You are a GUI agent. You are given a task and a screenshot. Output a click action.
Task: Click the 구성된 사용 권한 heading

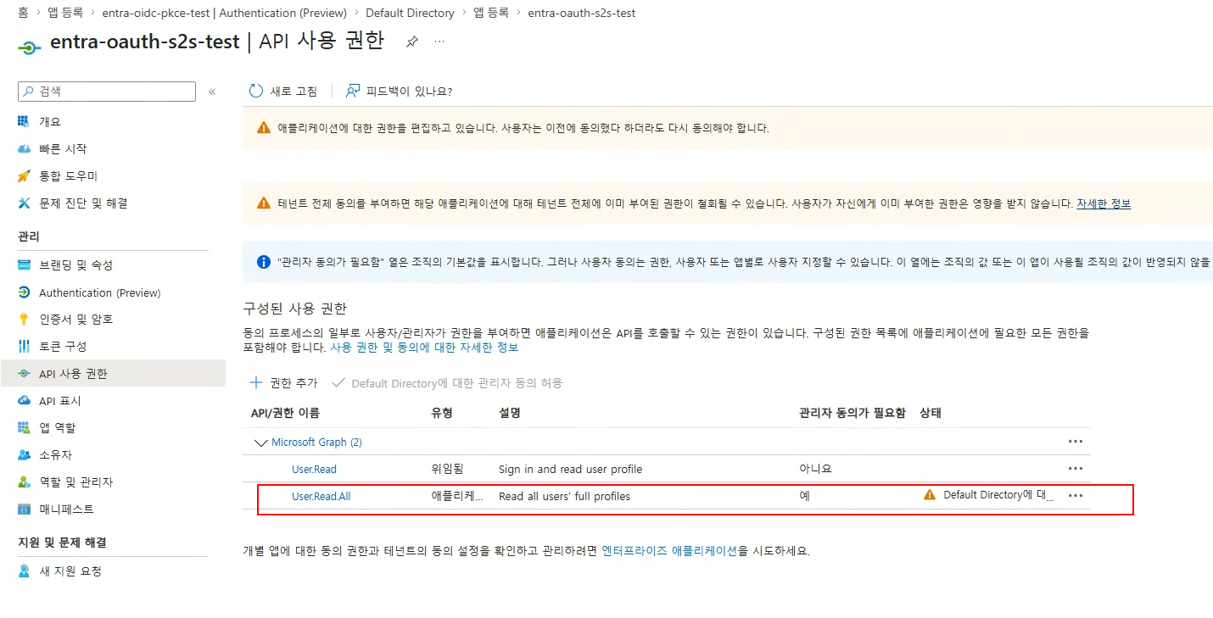pyautogui.click(x=295, y=309)
